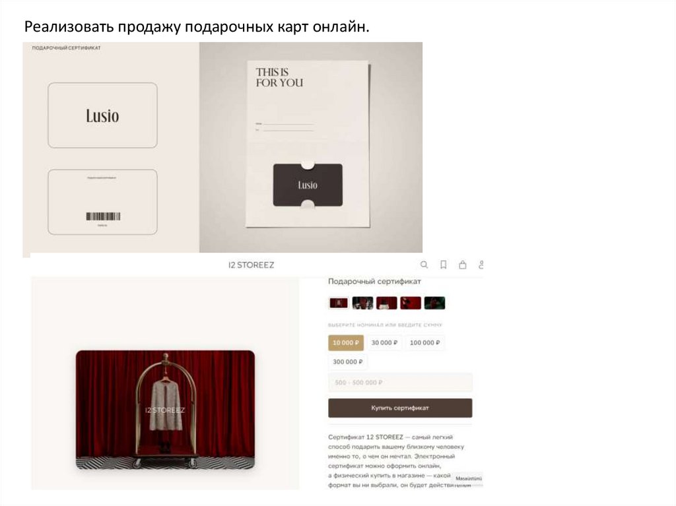Open the user profile icon
The image size is (676, 506).
[x=481, y=265]
